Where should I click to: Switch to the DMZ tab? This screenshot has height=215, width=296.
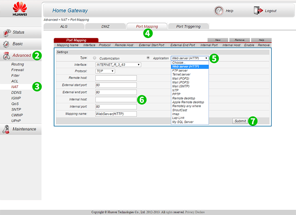coord(105,26)
